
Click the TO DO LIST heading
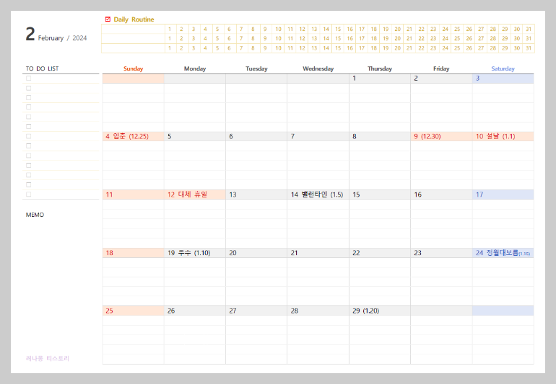(42, 68)
